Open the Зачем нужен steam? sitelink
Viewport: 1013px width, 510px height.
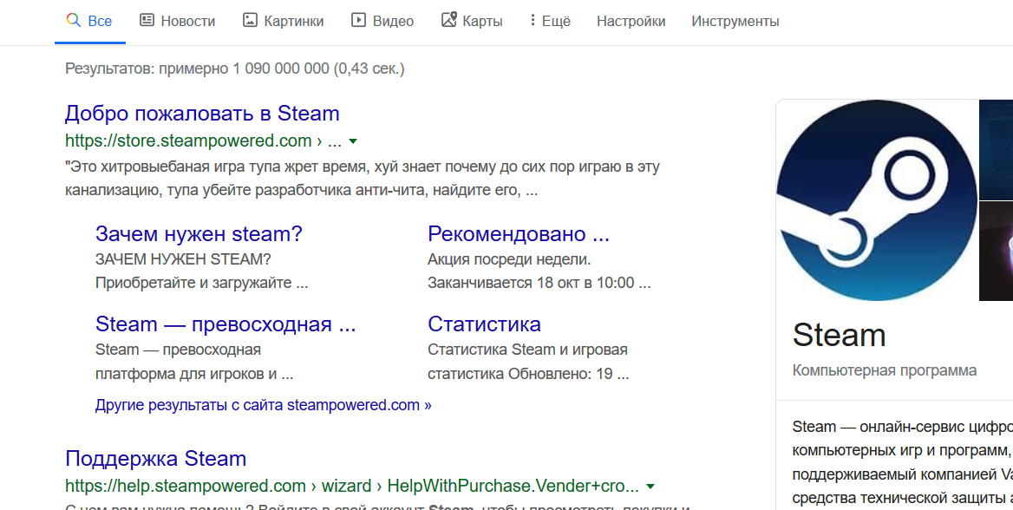coord(199,233)
